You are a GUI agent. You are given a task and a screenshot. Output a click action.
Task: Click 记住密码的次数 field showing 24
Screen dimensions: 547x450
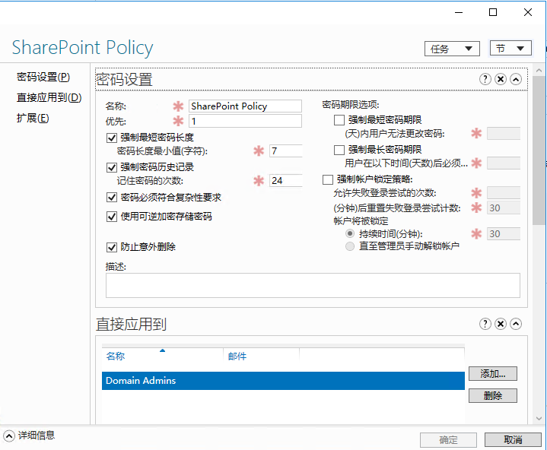point(286,181)
